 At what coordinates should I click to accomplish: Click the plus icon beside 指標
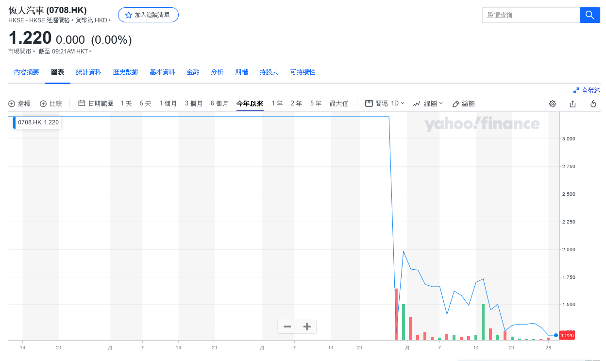[x=12, y=103]
